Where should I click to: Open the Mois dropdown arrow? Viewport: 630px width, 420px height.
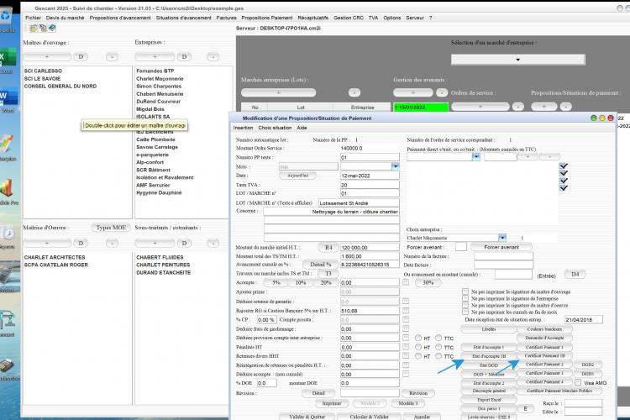(x=396, y=166)
